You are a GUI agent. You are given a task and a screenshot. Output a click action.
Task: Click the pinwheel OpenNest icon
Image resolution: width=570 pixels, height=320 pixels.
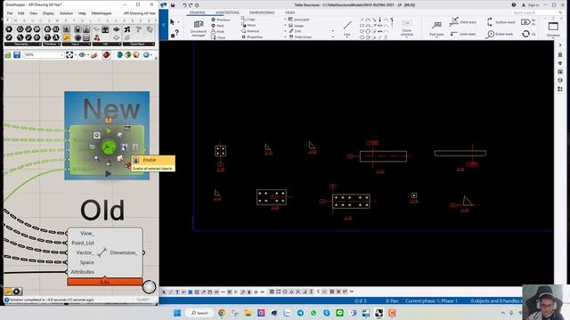click(x=126, y=29)
